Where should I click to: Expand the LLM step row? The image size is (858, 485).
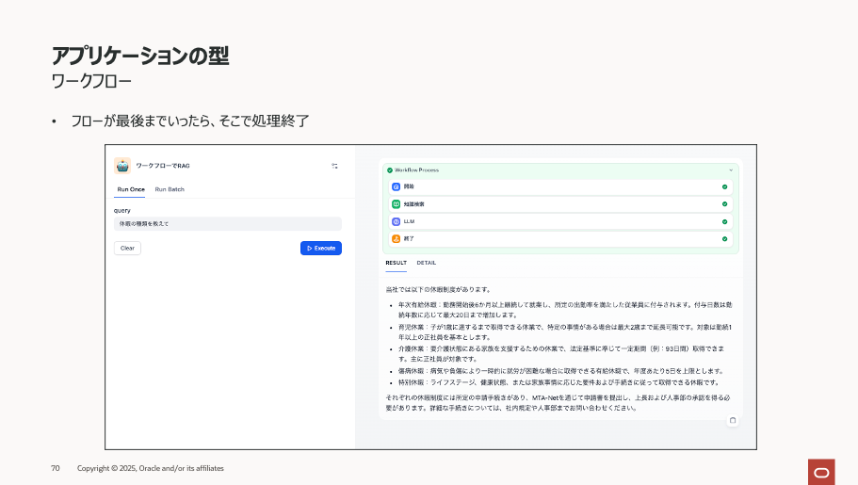(x=560, y=221)
